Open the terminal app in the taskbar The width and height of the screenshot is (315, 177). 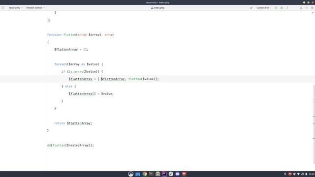[151, 174]
